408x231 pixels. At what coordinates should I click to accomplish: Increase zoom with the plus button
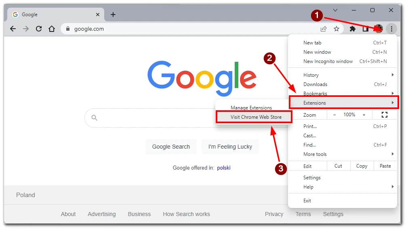click(364, 115)
